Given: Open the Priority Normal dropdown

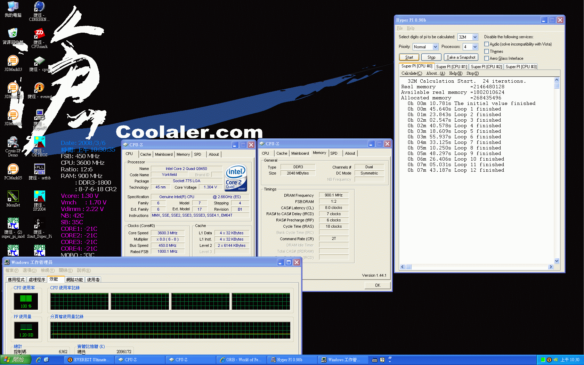Looking at the screenshot, I should coord(435,47).
